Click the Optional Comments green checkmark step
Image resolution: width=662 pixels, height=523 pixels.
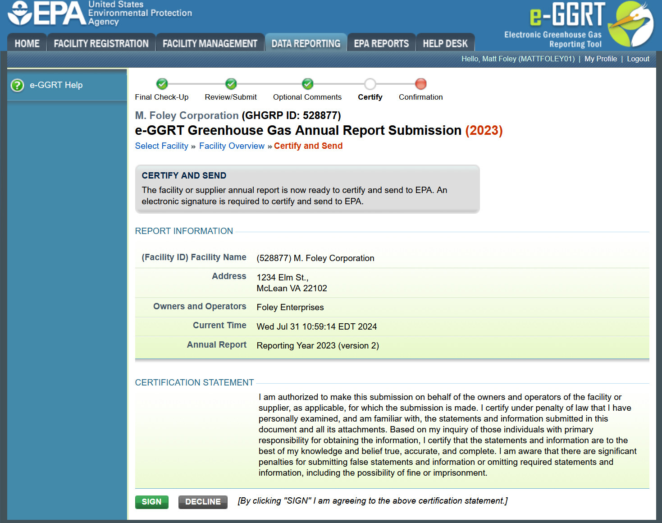(x=307, y=84)
